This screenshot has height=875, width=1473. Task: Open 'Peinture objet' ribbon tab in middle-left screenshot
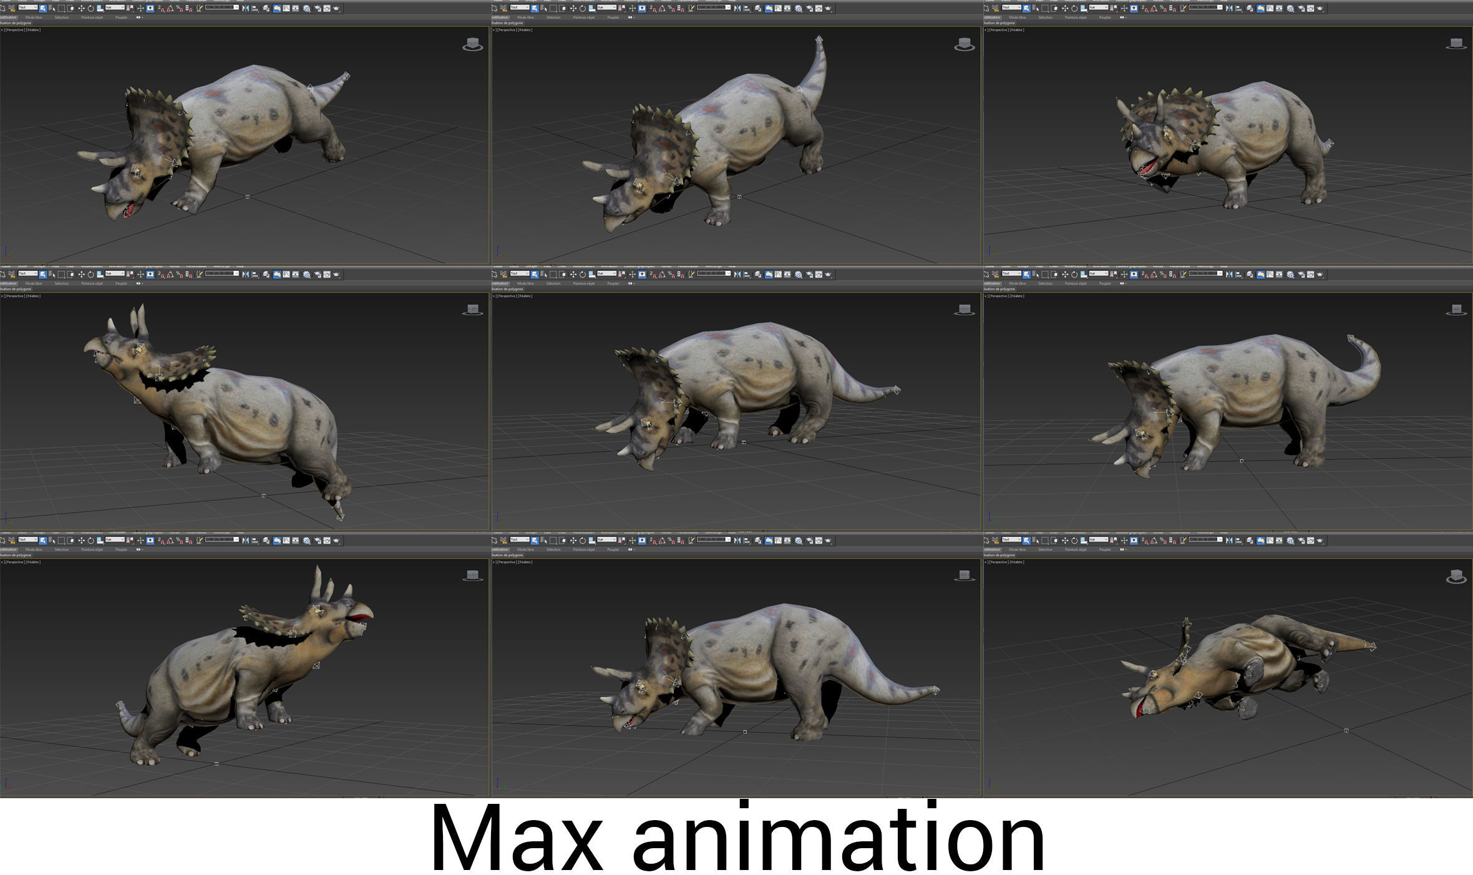[92, 283]
